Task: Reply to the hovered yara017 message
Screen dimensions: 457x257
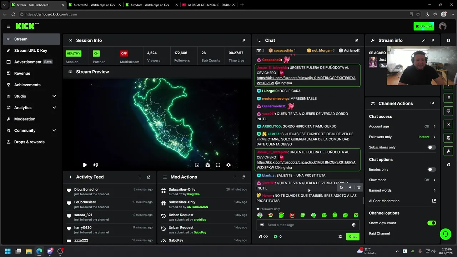Action: (x=341, y=187)
